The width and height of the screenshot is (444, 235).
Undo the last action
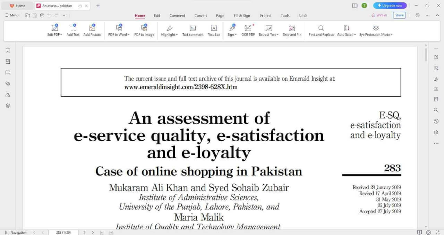tap(49, 15)
